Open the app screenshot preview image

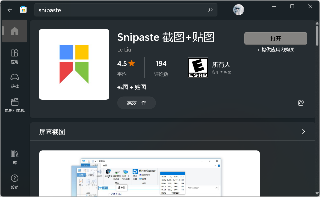pyautogui.click(x=149, y=174)
